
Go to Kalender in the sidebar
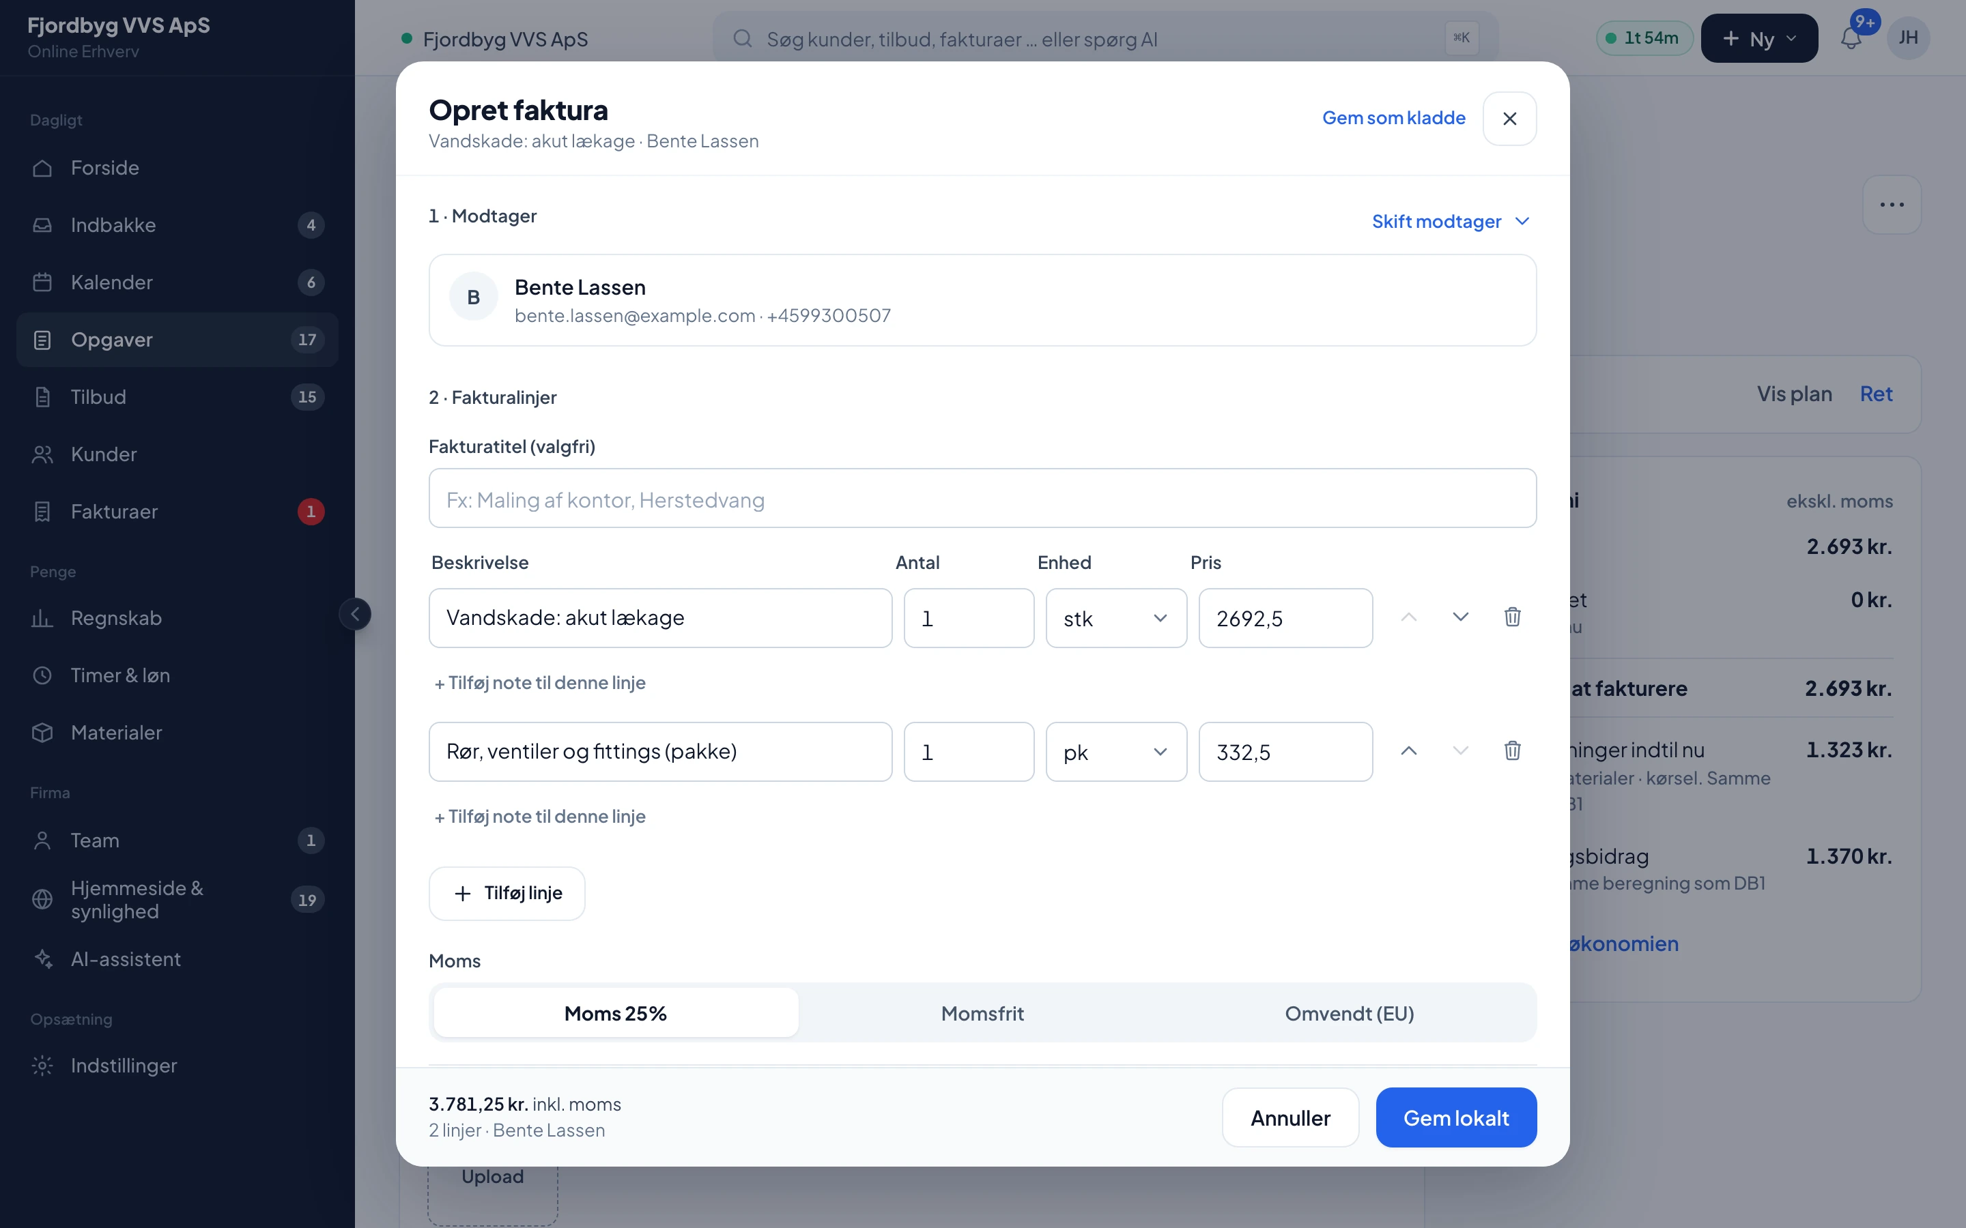pos(177,282)
